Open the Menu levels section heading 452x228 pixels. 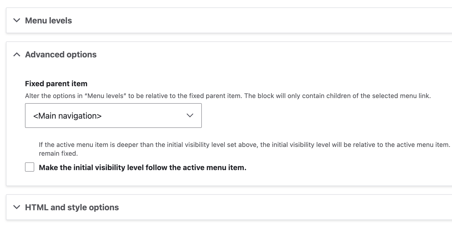point(48,21)
